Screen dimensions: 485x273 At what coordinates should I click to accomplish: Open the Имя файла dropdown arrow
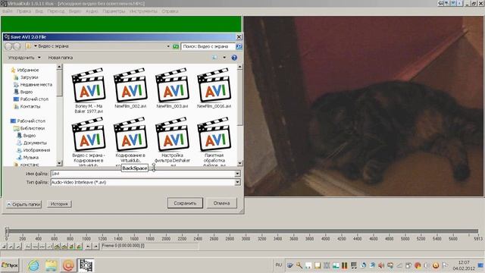tap(237, 174)
